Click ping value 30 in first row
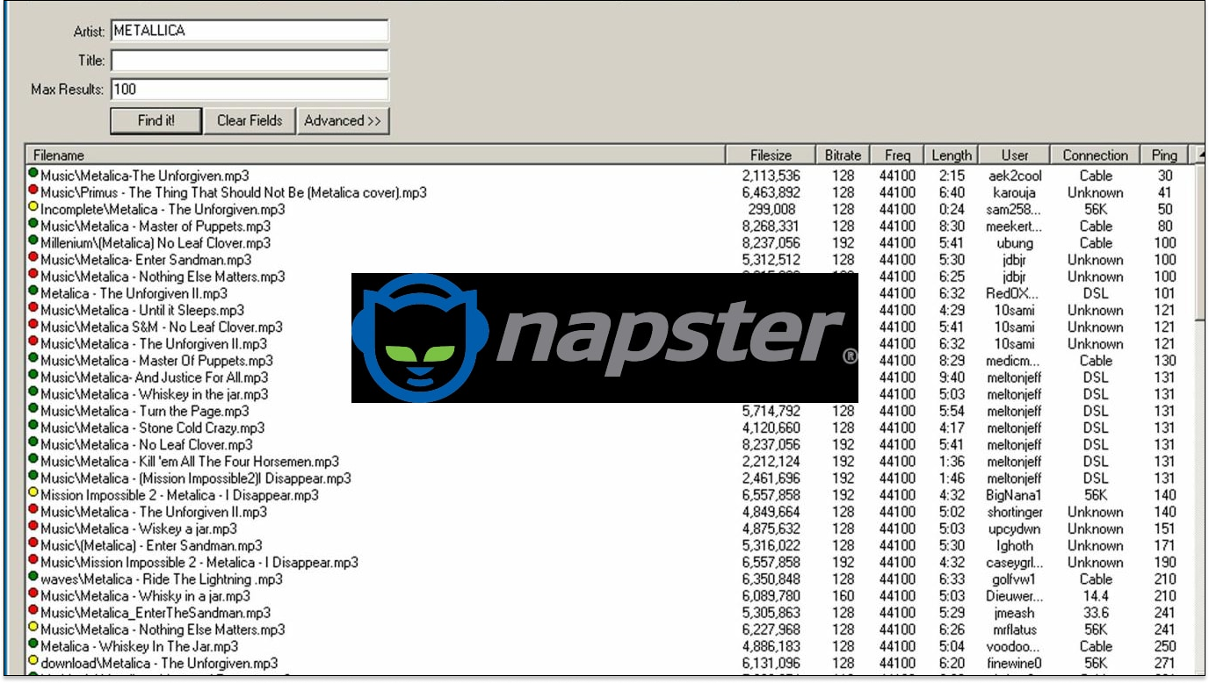 pos(1165,176)
